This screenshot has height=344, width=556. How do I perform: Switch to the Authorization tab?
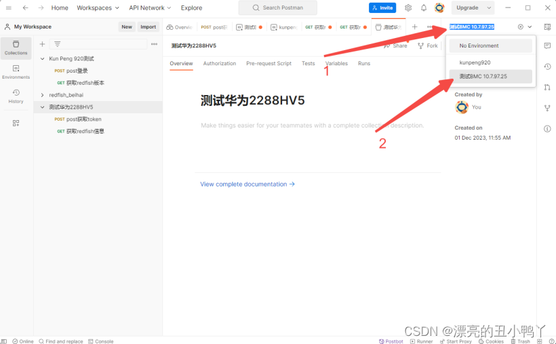click(x=220, y=64)
